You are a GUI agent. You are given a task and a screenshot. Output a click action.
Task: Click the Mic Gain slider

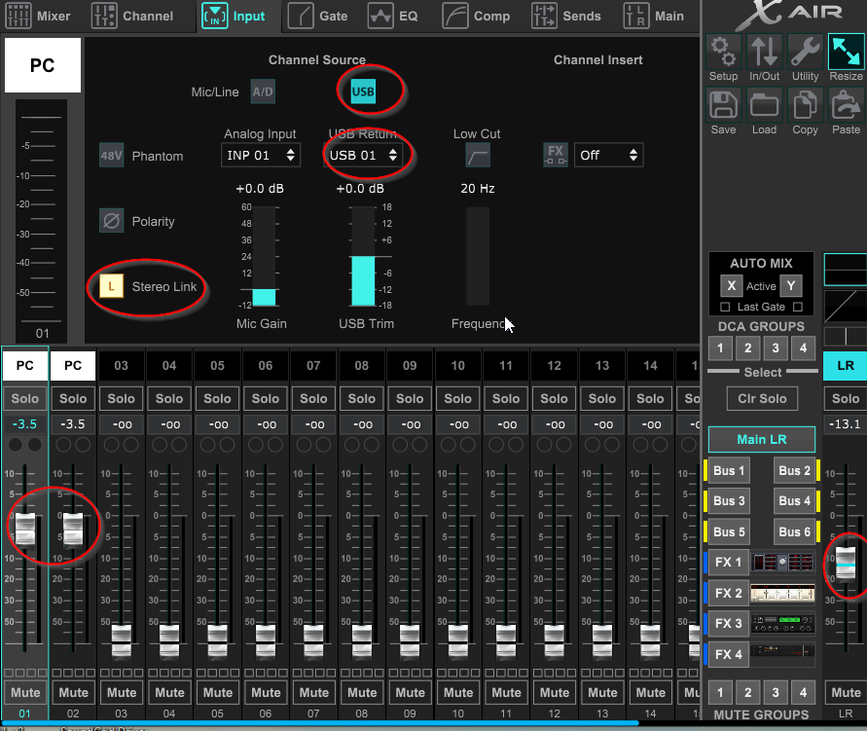tap(264, 256)
